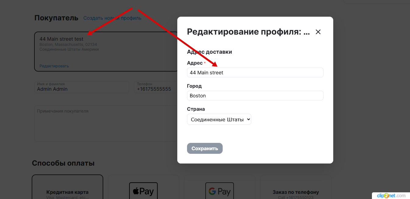
Task: Click the Редактировать link in the address card
Action: tap(54, 66)
